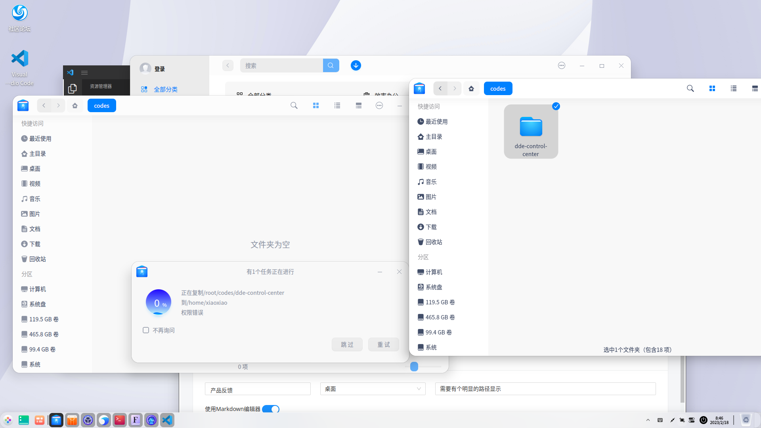Image resolution: width=761 pixels, height=428 pixels.
Task: Click the 跳过 button in copy dialog
Action: (x=347, y=345)
